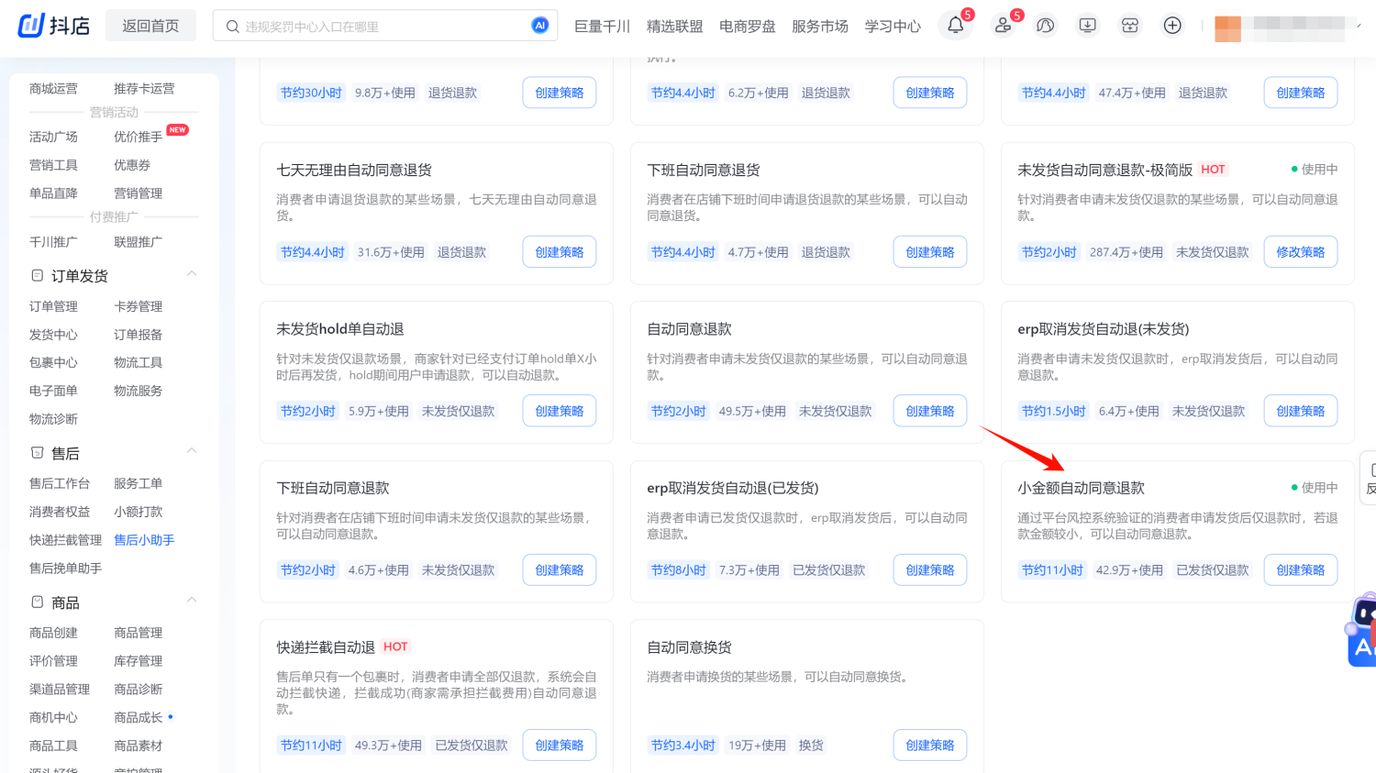Collapse the 售后 menu section
The image size is (1376, 773).
click(x=192, y=451)
